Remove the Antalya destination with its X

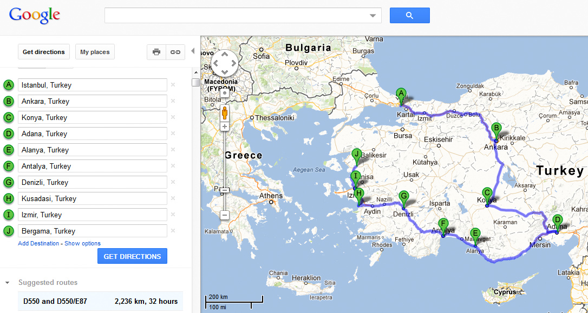coord(173,166)
